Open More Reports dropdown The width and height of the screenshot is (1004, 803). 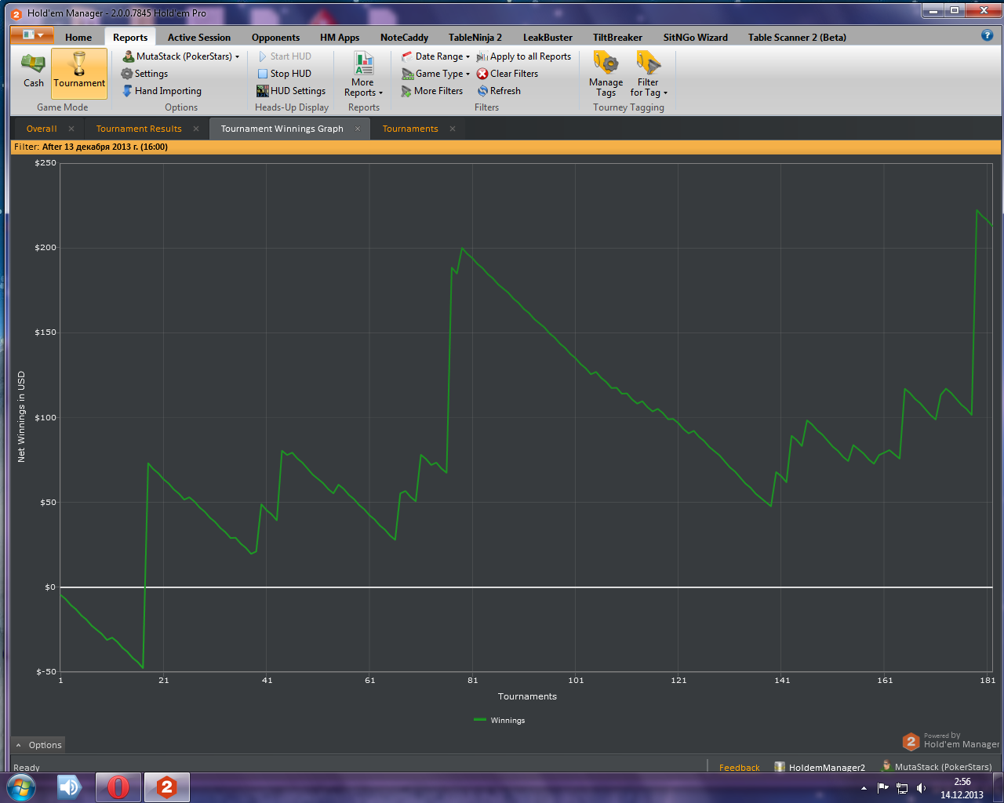click(363, 74)
